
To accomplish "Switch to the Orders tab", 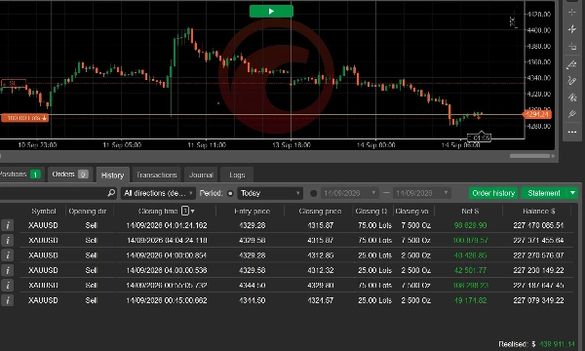I will point(70,175).
